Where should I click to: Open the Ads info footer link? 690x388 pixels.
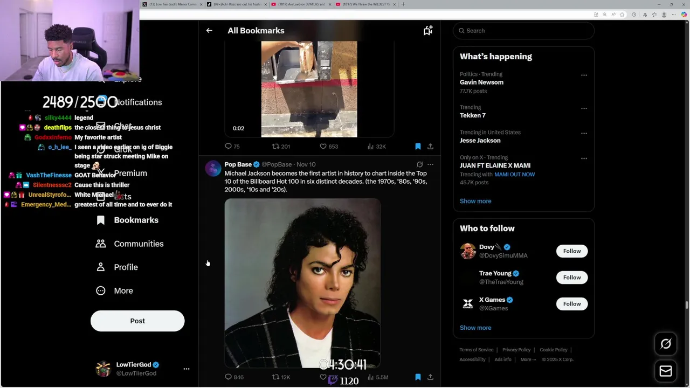[503, 359]
